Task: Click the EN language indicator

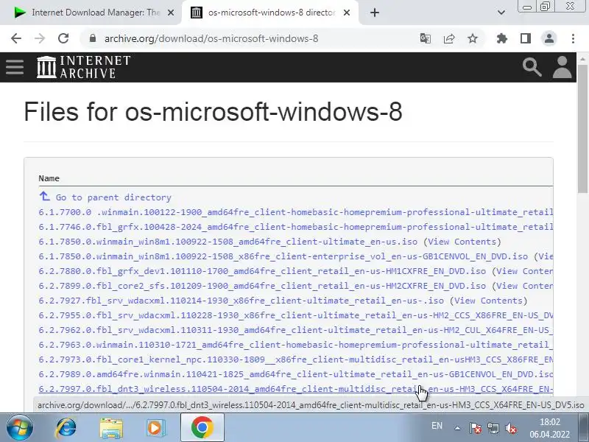Action: pos(437,426)
